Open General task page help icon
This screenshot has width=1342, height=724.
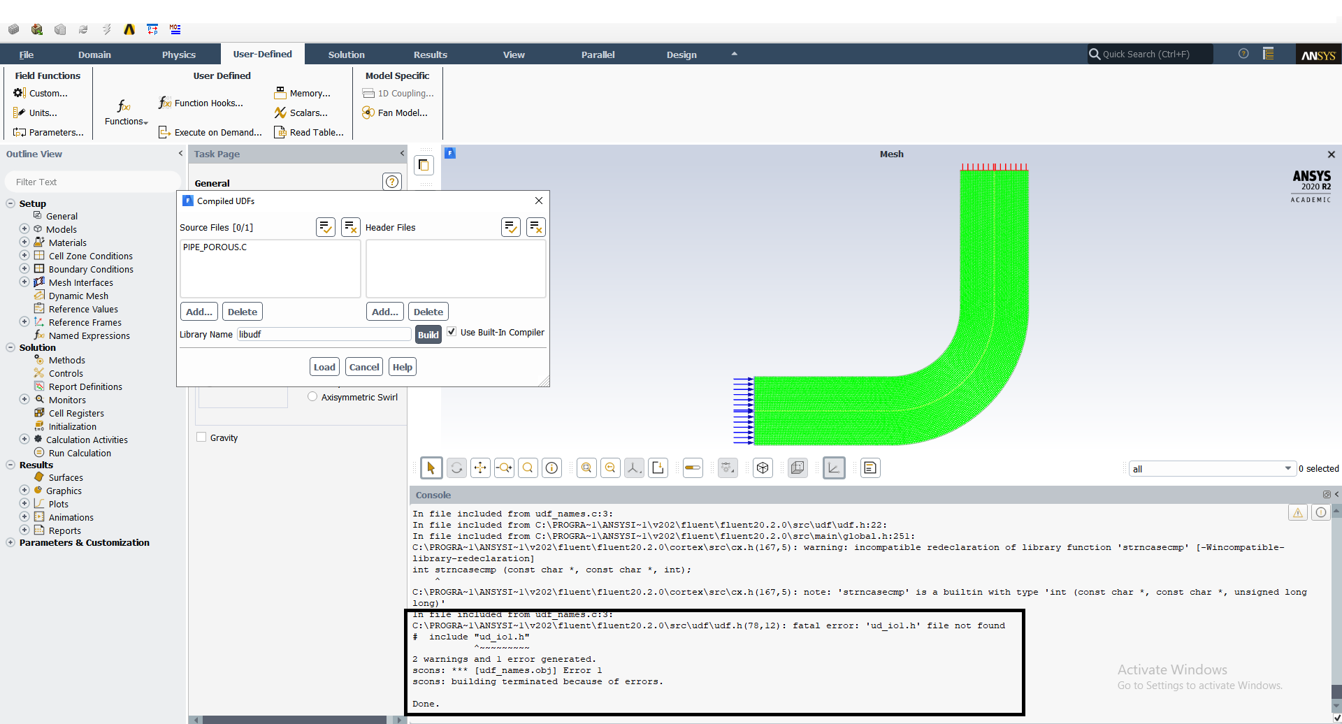tap(392, 182)
